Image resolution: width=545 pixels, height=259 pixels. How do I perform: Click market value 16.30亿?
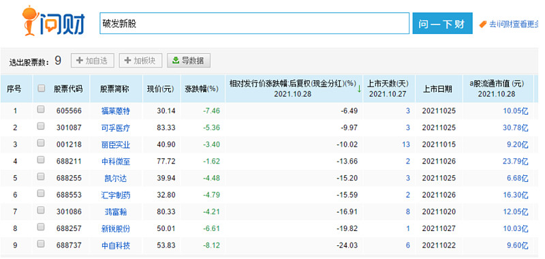(516, 195)
